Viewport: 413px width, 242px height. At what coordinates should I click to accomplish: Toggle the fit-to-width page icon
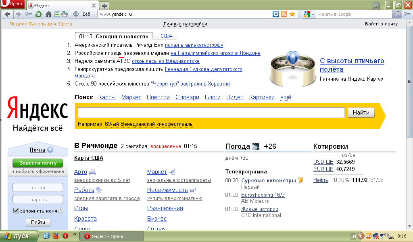[65, 14]
